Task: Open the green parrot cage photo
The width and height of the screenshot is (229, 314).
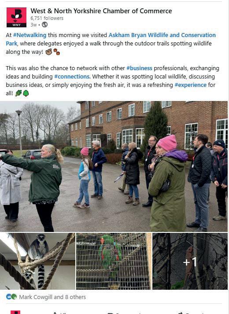Action: [x=114, y=261]
